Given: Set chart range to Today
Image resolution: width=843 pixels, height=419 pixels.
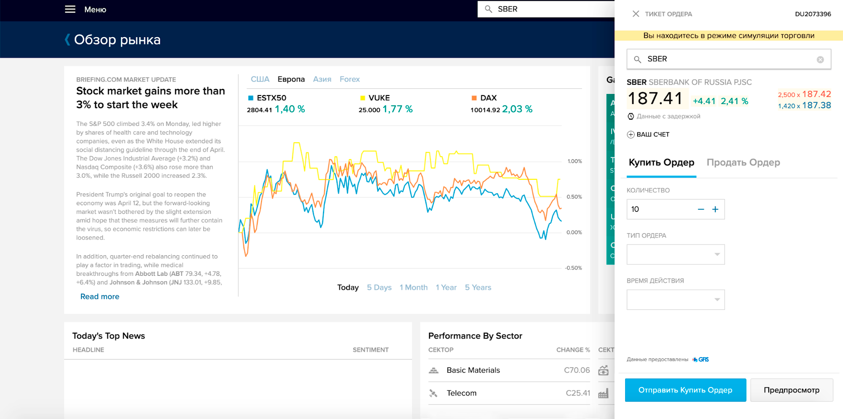Looking at the screenshot, I should click(x=348, y=288).
